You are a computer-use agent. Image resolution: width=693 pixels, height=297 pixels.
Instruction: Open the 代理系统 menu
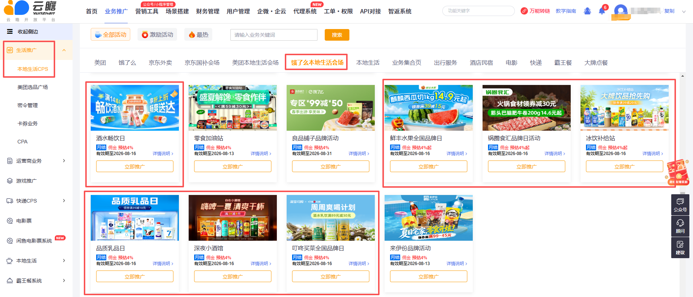coord(305,11)
